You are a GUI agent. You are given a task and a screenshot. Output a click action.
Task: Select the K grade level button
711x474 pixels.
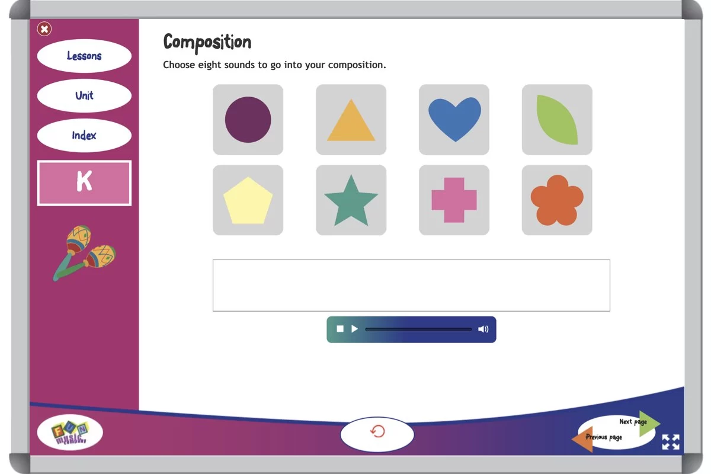tap(84, 183)
